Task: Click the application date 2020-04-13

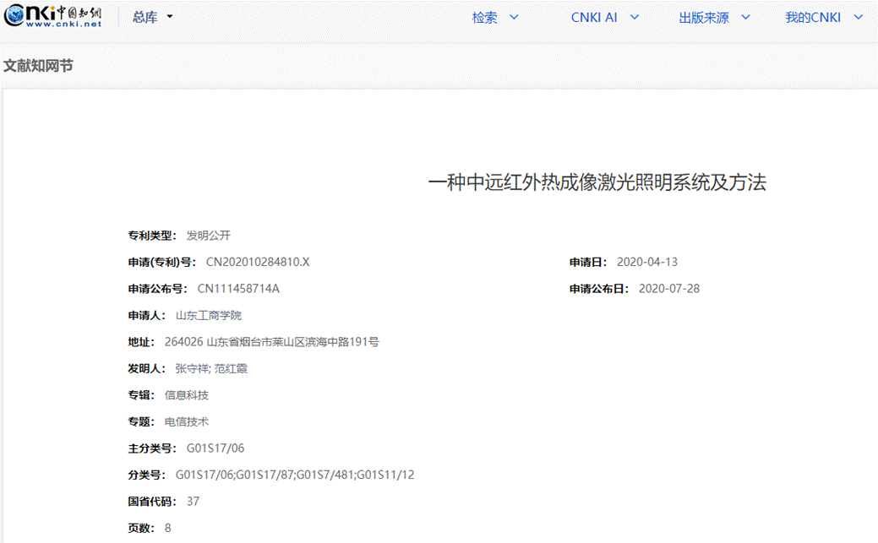Action: tap(647, 263)
